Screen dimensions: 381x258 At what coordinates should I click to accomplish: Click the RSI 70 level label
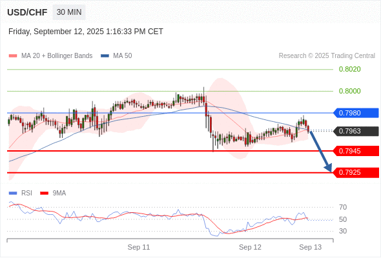[x=343, y=207]
